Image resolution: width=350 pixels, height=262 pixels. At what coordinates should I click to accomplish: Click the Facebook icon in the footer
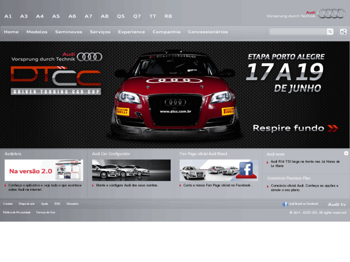click(x=285, y=204)
